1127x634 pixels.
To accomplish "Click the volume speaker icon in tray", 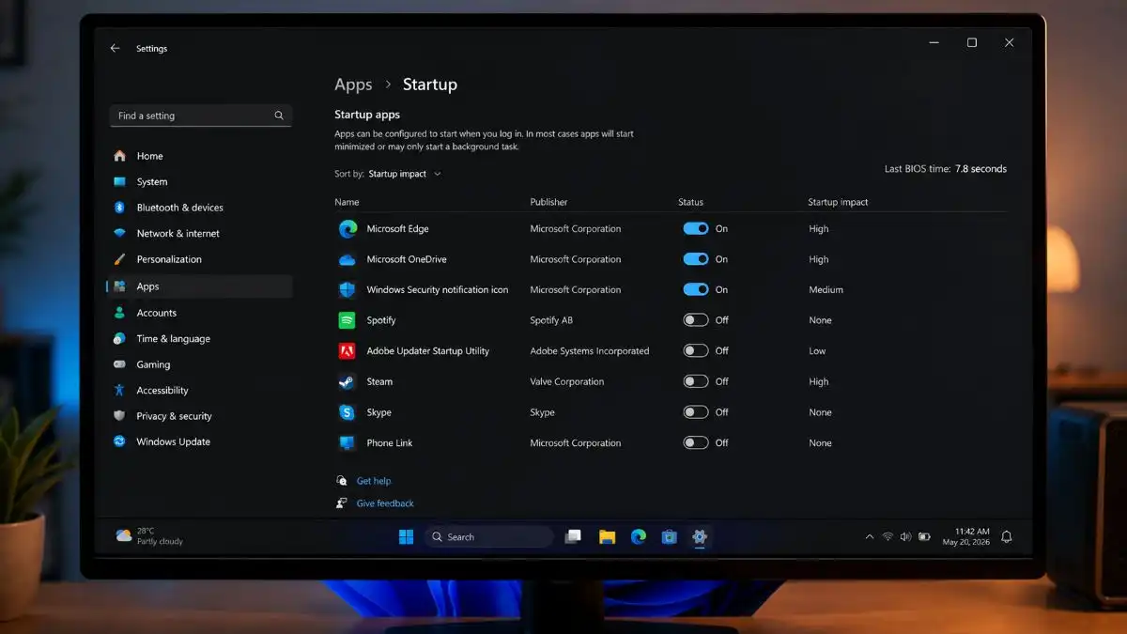I will pos(905,536).
